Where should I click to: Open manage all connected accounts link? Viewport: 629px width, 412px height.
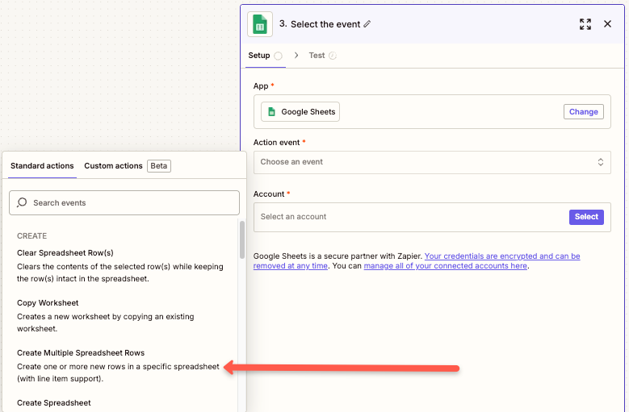445,266
